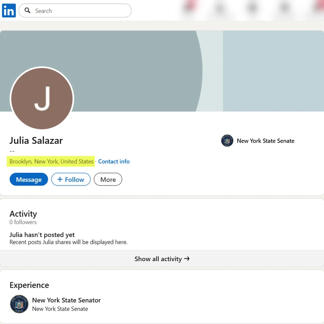324x324 pixels.
Task: Click the Senate logo in the Experience section
Action: tap(19, 304)
